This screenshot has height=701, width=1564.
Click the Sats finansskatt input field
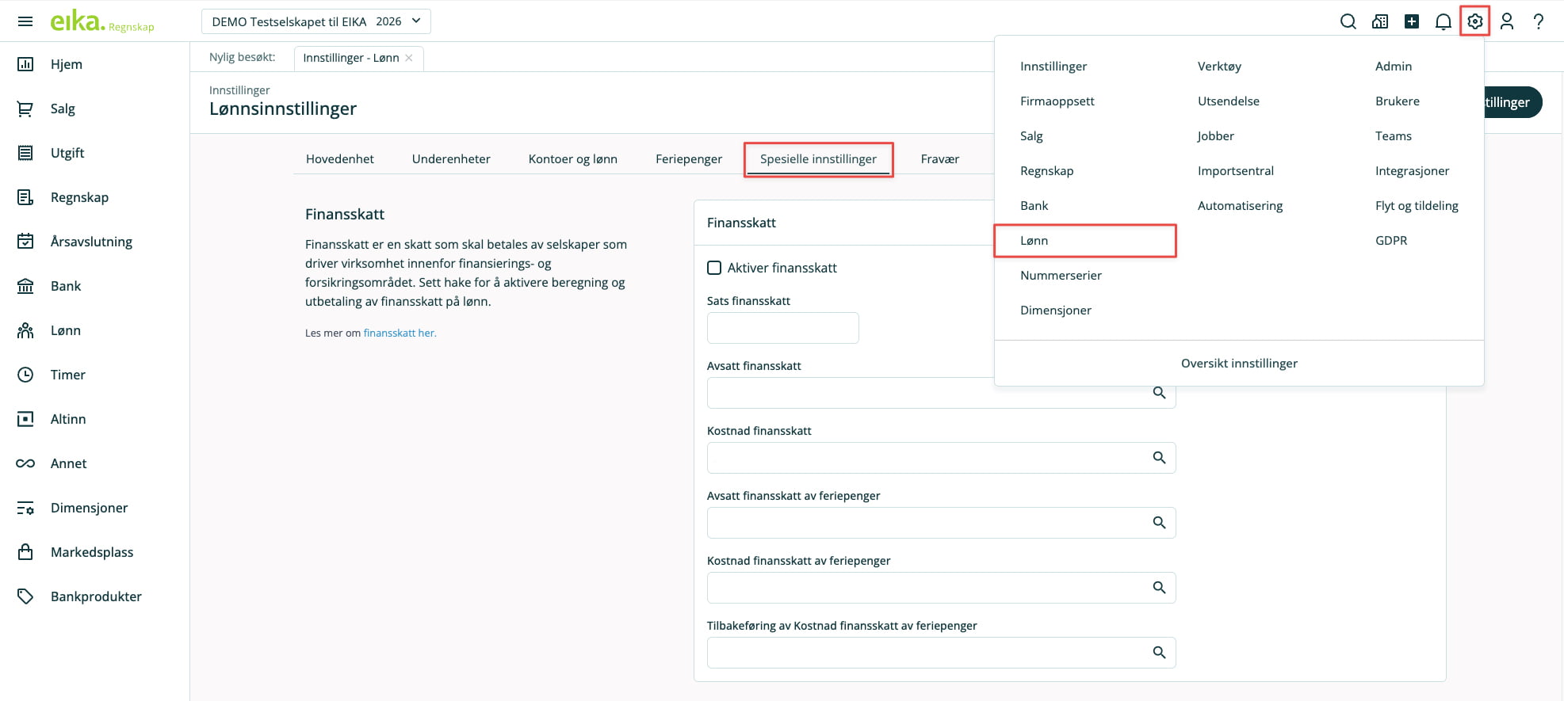[782, 328]
